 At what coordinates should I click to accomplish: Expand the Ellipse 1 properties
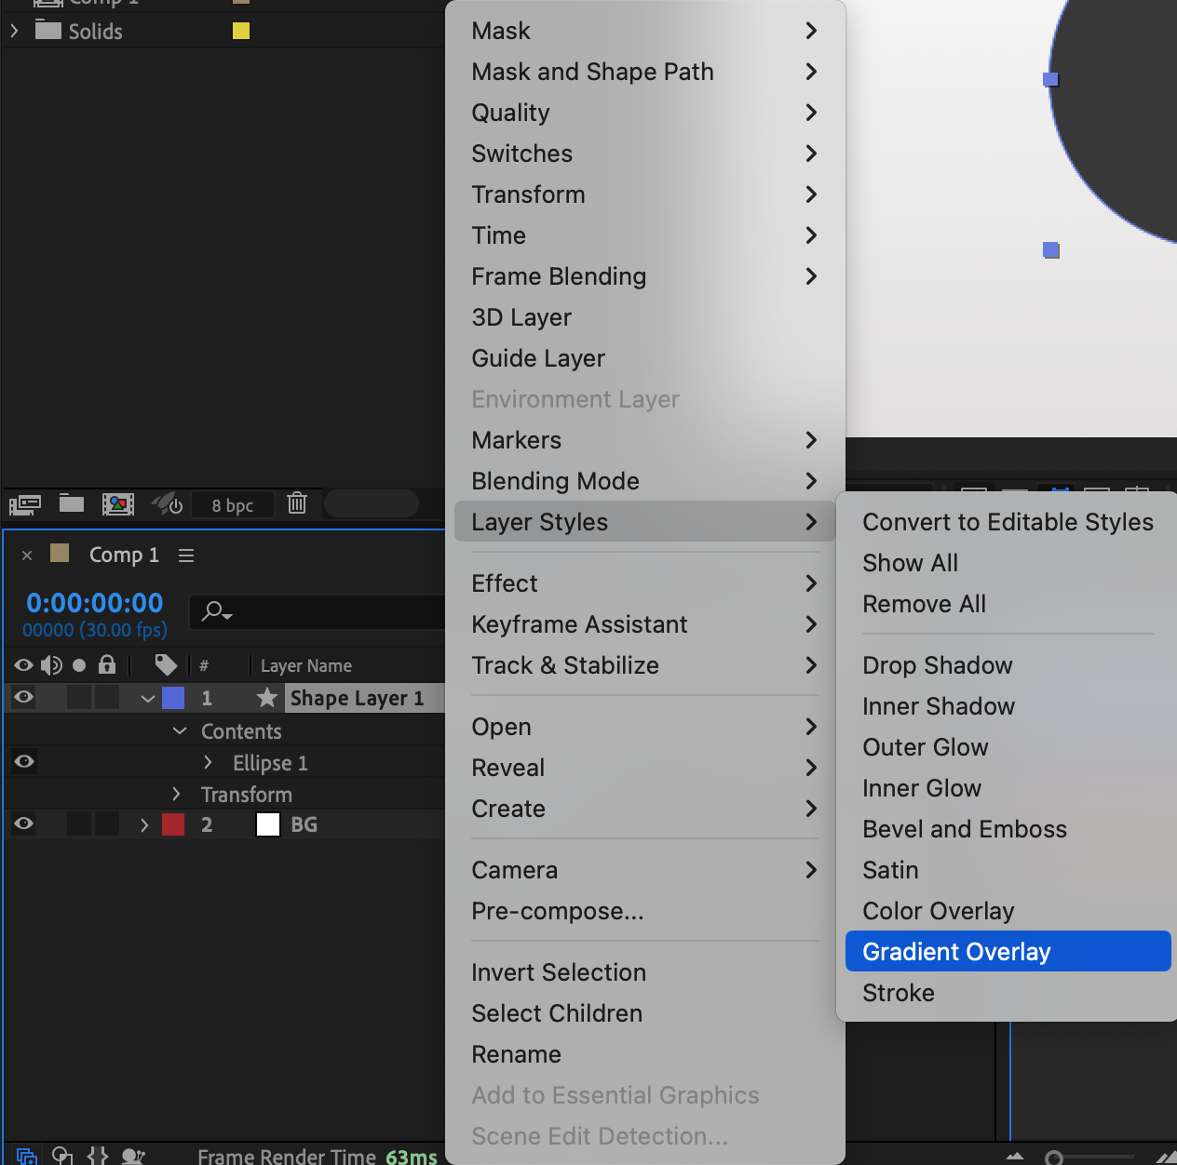point(209,763)
